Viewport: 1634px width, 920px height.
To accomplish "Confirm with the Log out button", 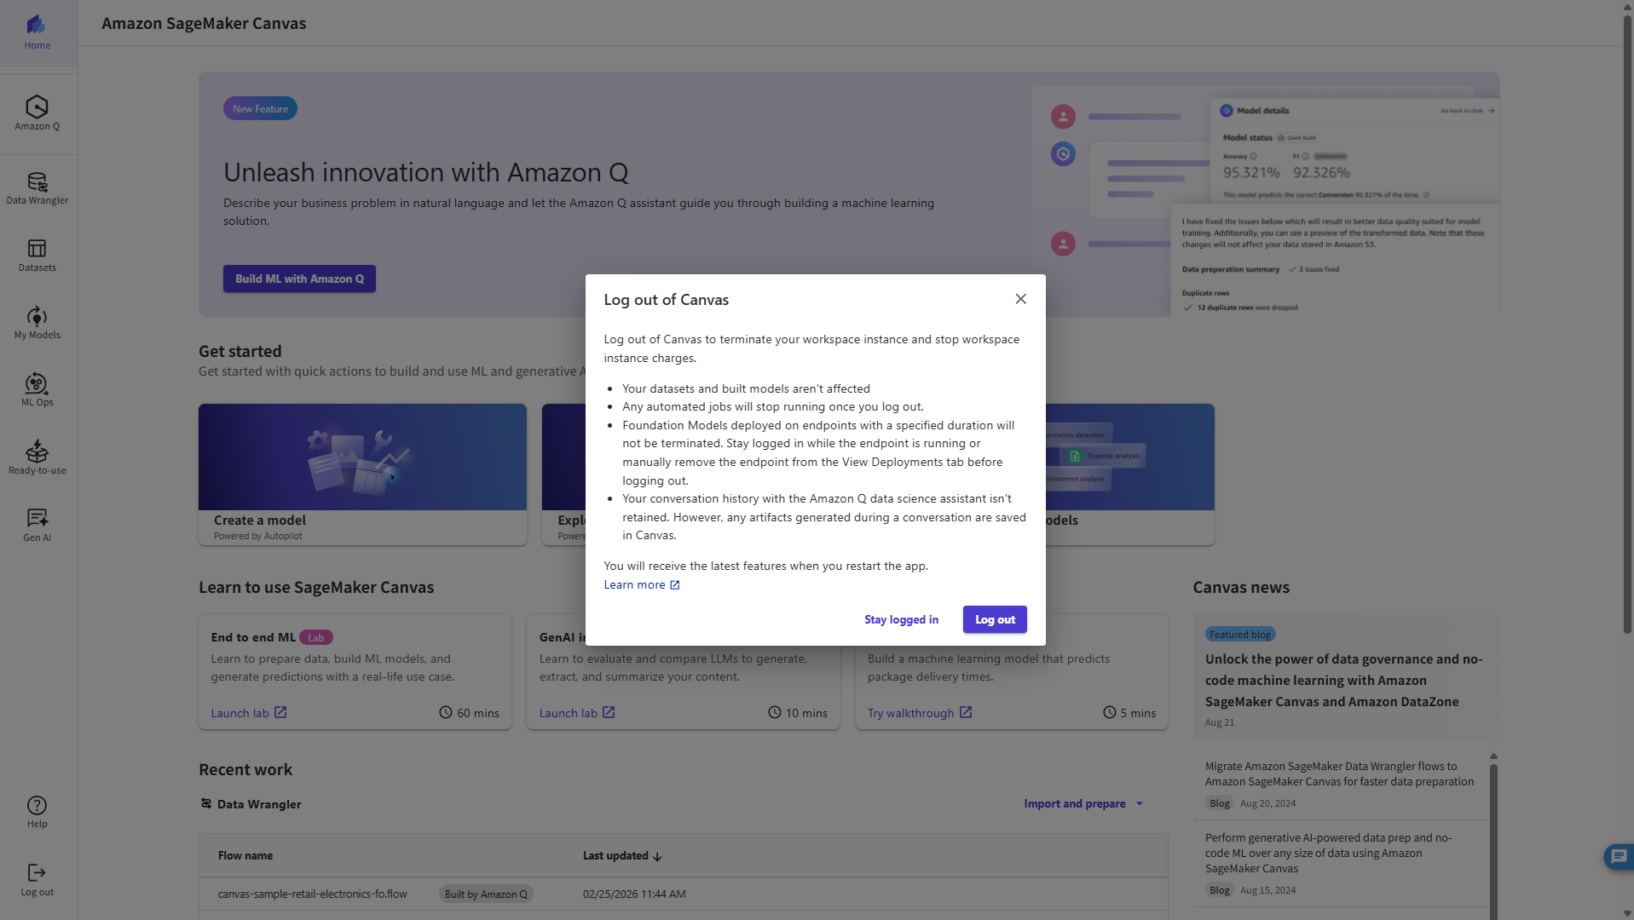I will (x=994, y=619).
